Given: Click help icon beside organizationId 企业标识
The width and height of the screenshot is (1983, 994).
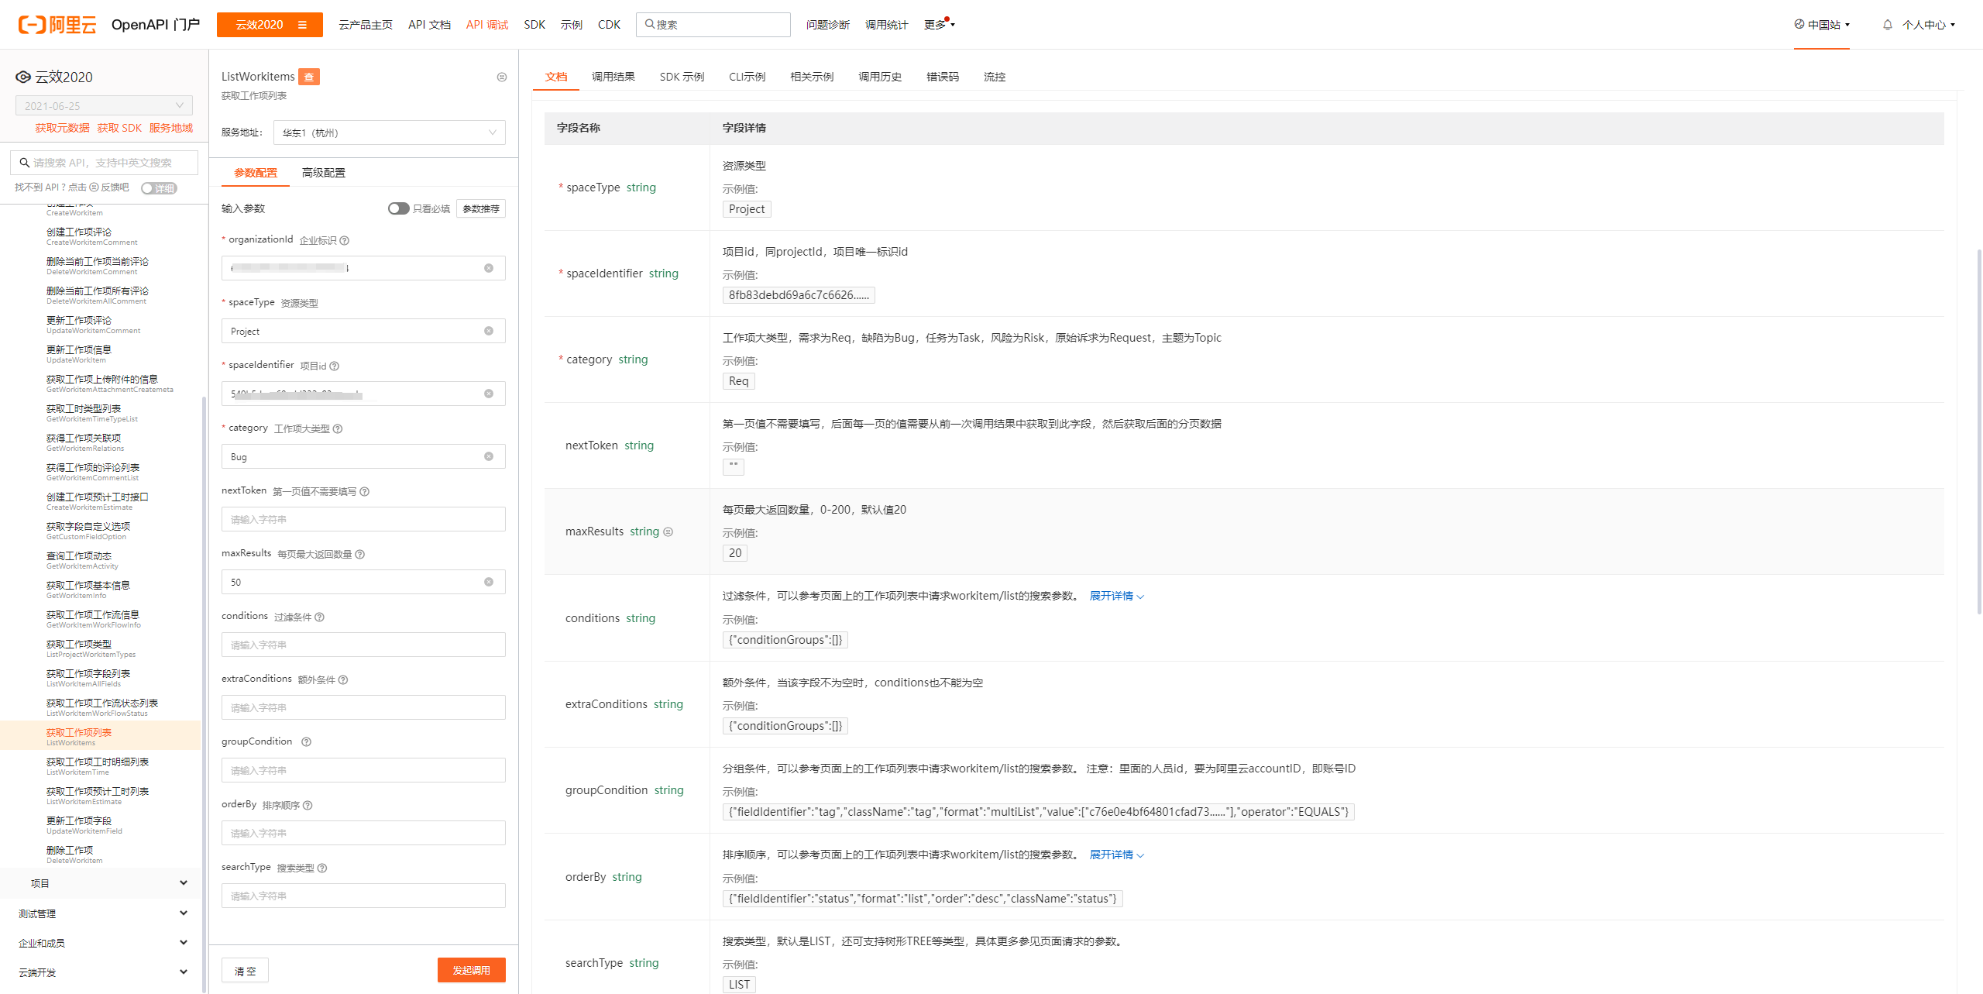Looking at the screenshot, I should pos(345,240).
